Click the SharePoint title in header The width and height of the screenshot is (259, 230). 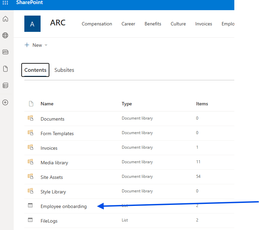(x=29, y=3)
